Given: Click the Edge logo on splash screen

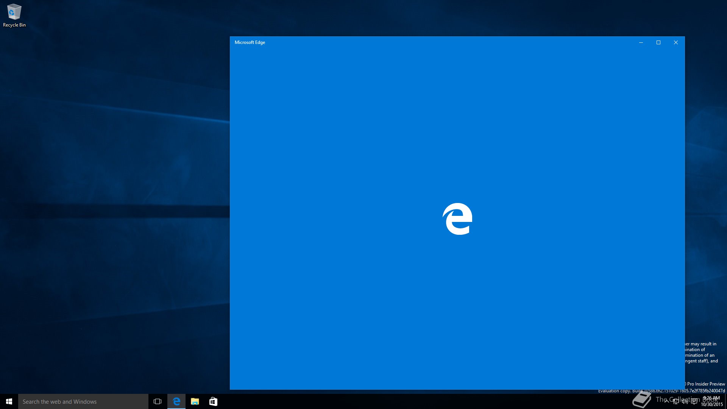Looking at the screenshot, I should click(457, 219).
